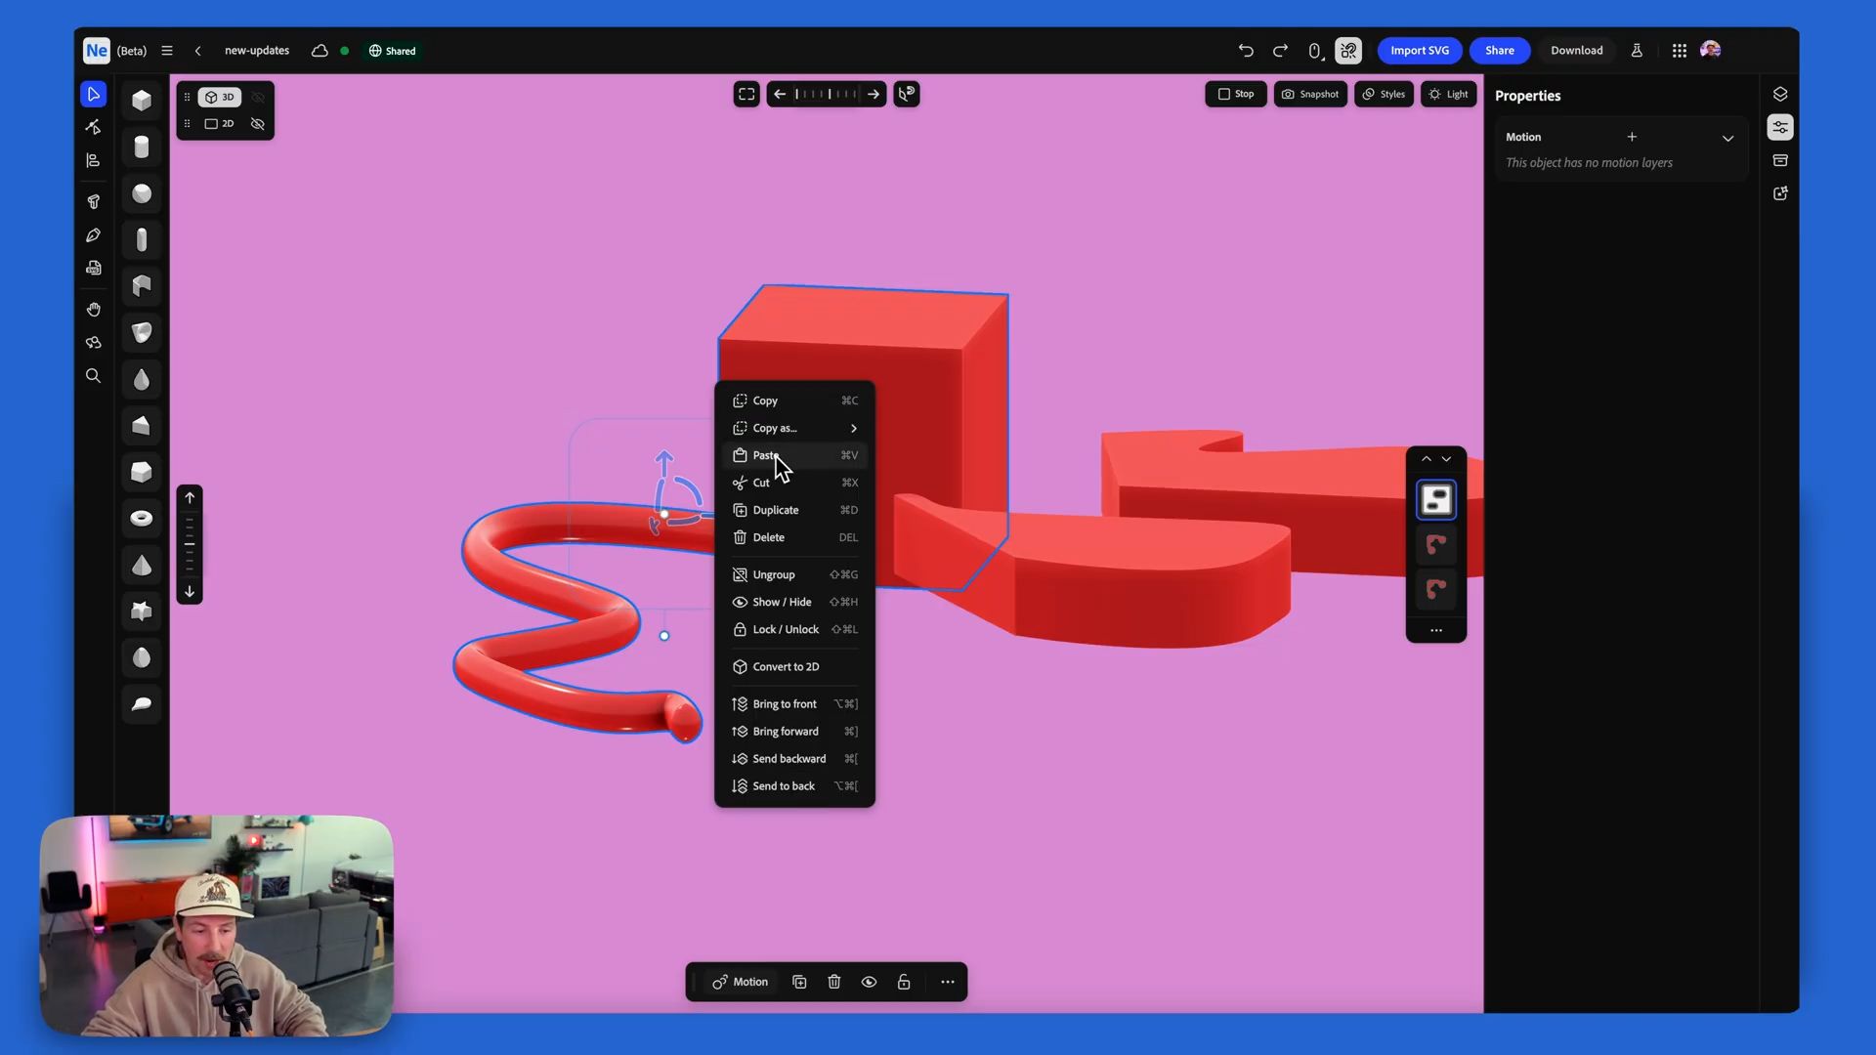1876x1055 pixels.
Task: Open the Layers panel icon
Action: [1780, 95]
